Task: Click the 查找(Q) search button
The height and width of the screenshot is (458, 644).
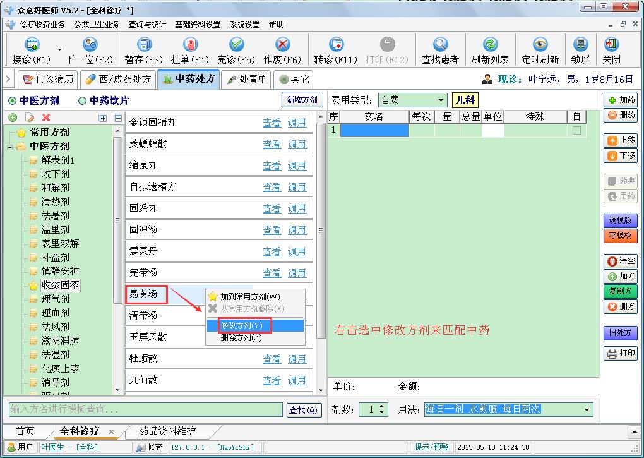Action: (303, 410)
